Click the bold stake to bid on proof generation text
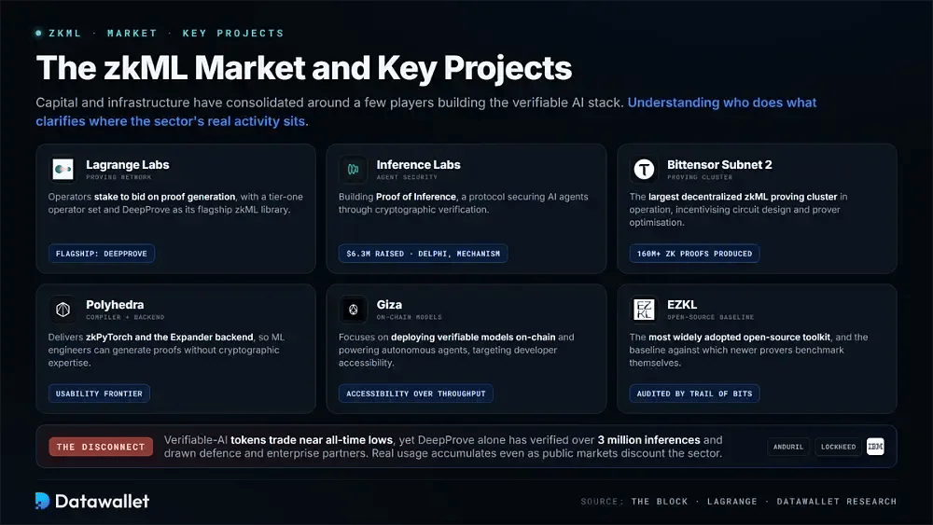Image resolution: width=933 pixels, height=525 pixels. [x=165, y=197]
